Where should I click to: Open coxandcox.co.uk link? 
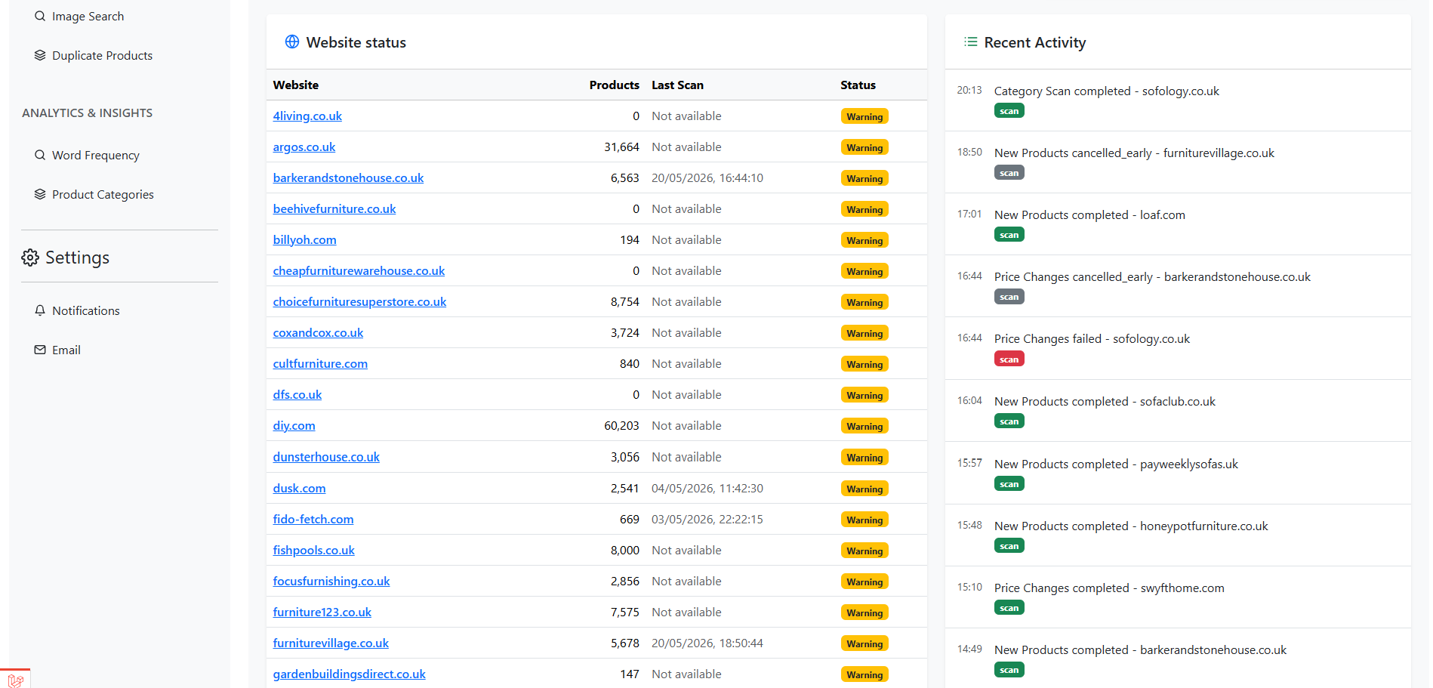318,332
